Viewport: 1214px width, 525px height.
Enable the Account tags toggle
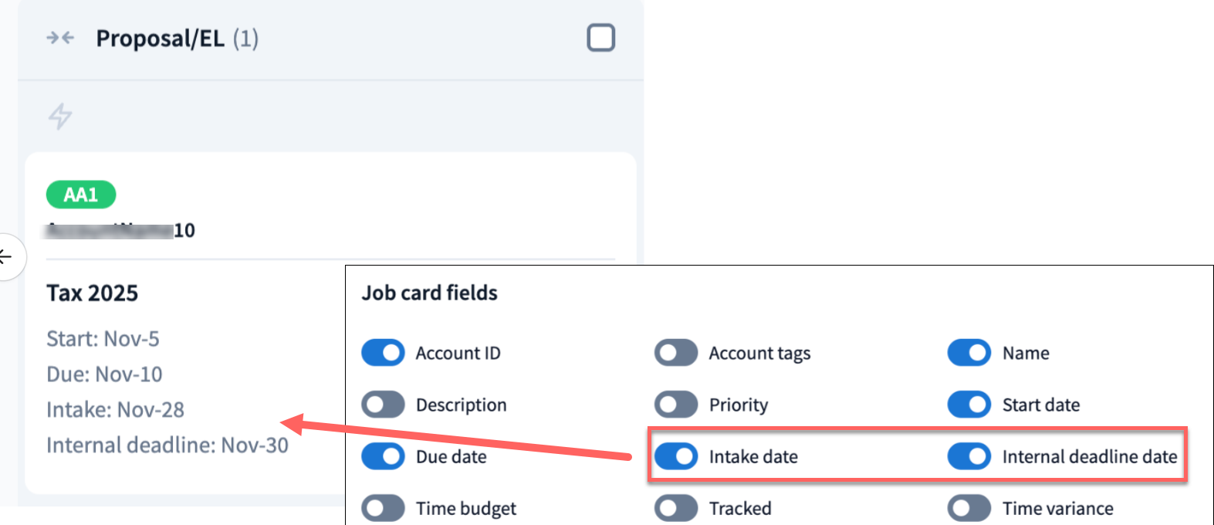click(676, 353)
